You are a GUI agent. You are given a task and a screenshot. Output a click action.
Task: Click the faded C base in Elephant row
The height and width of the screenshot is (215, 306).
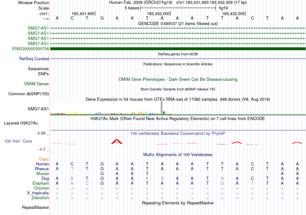click(x=87, y=183)
